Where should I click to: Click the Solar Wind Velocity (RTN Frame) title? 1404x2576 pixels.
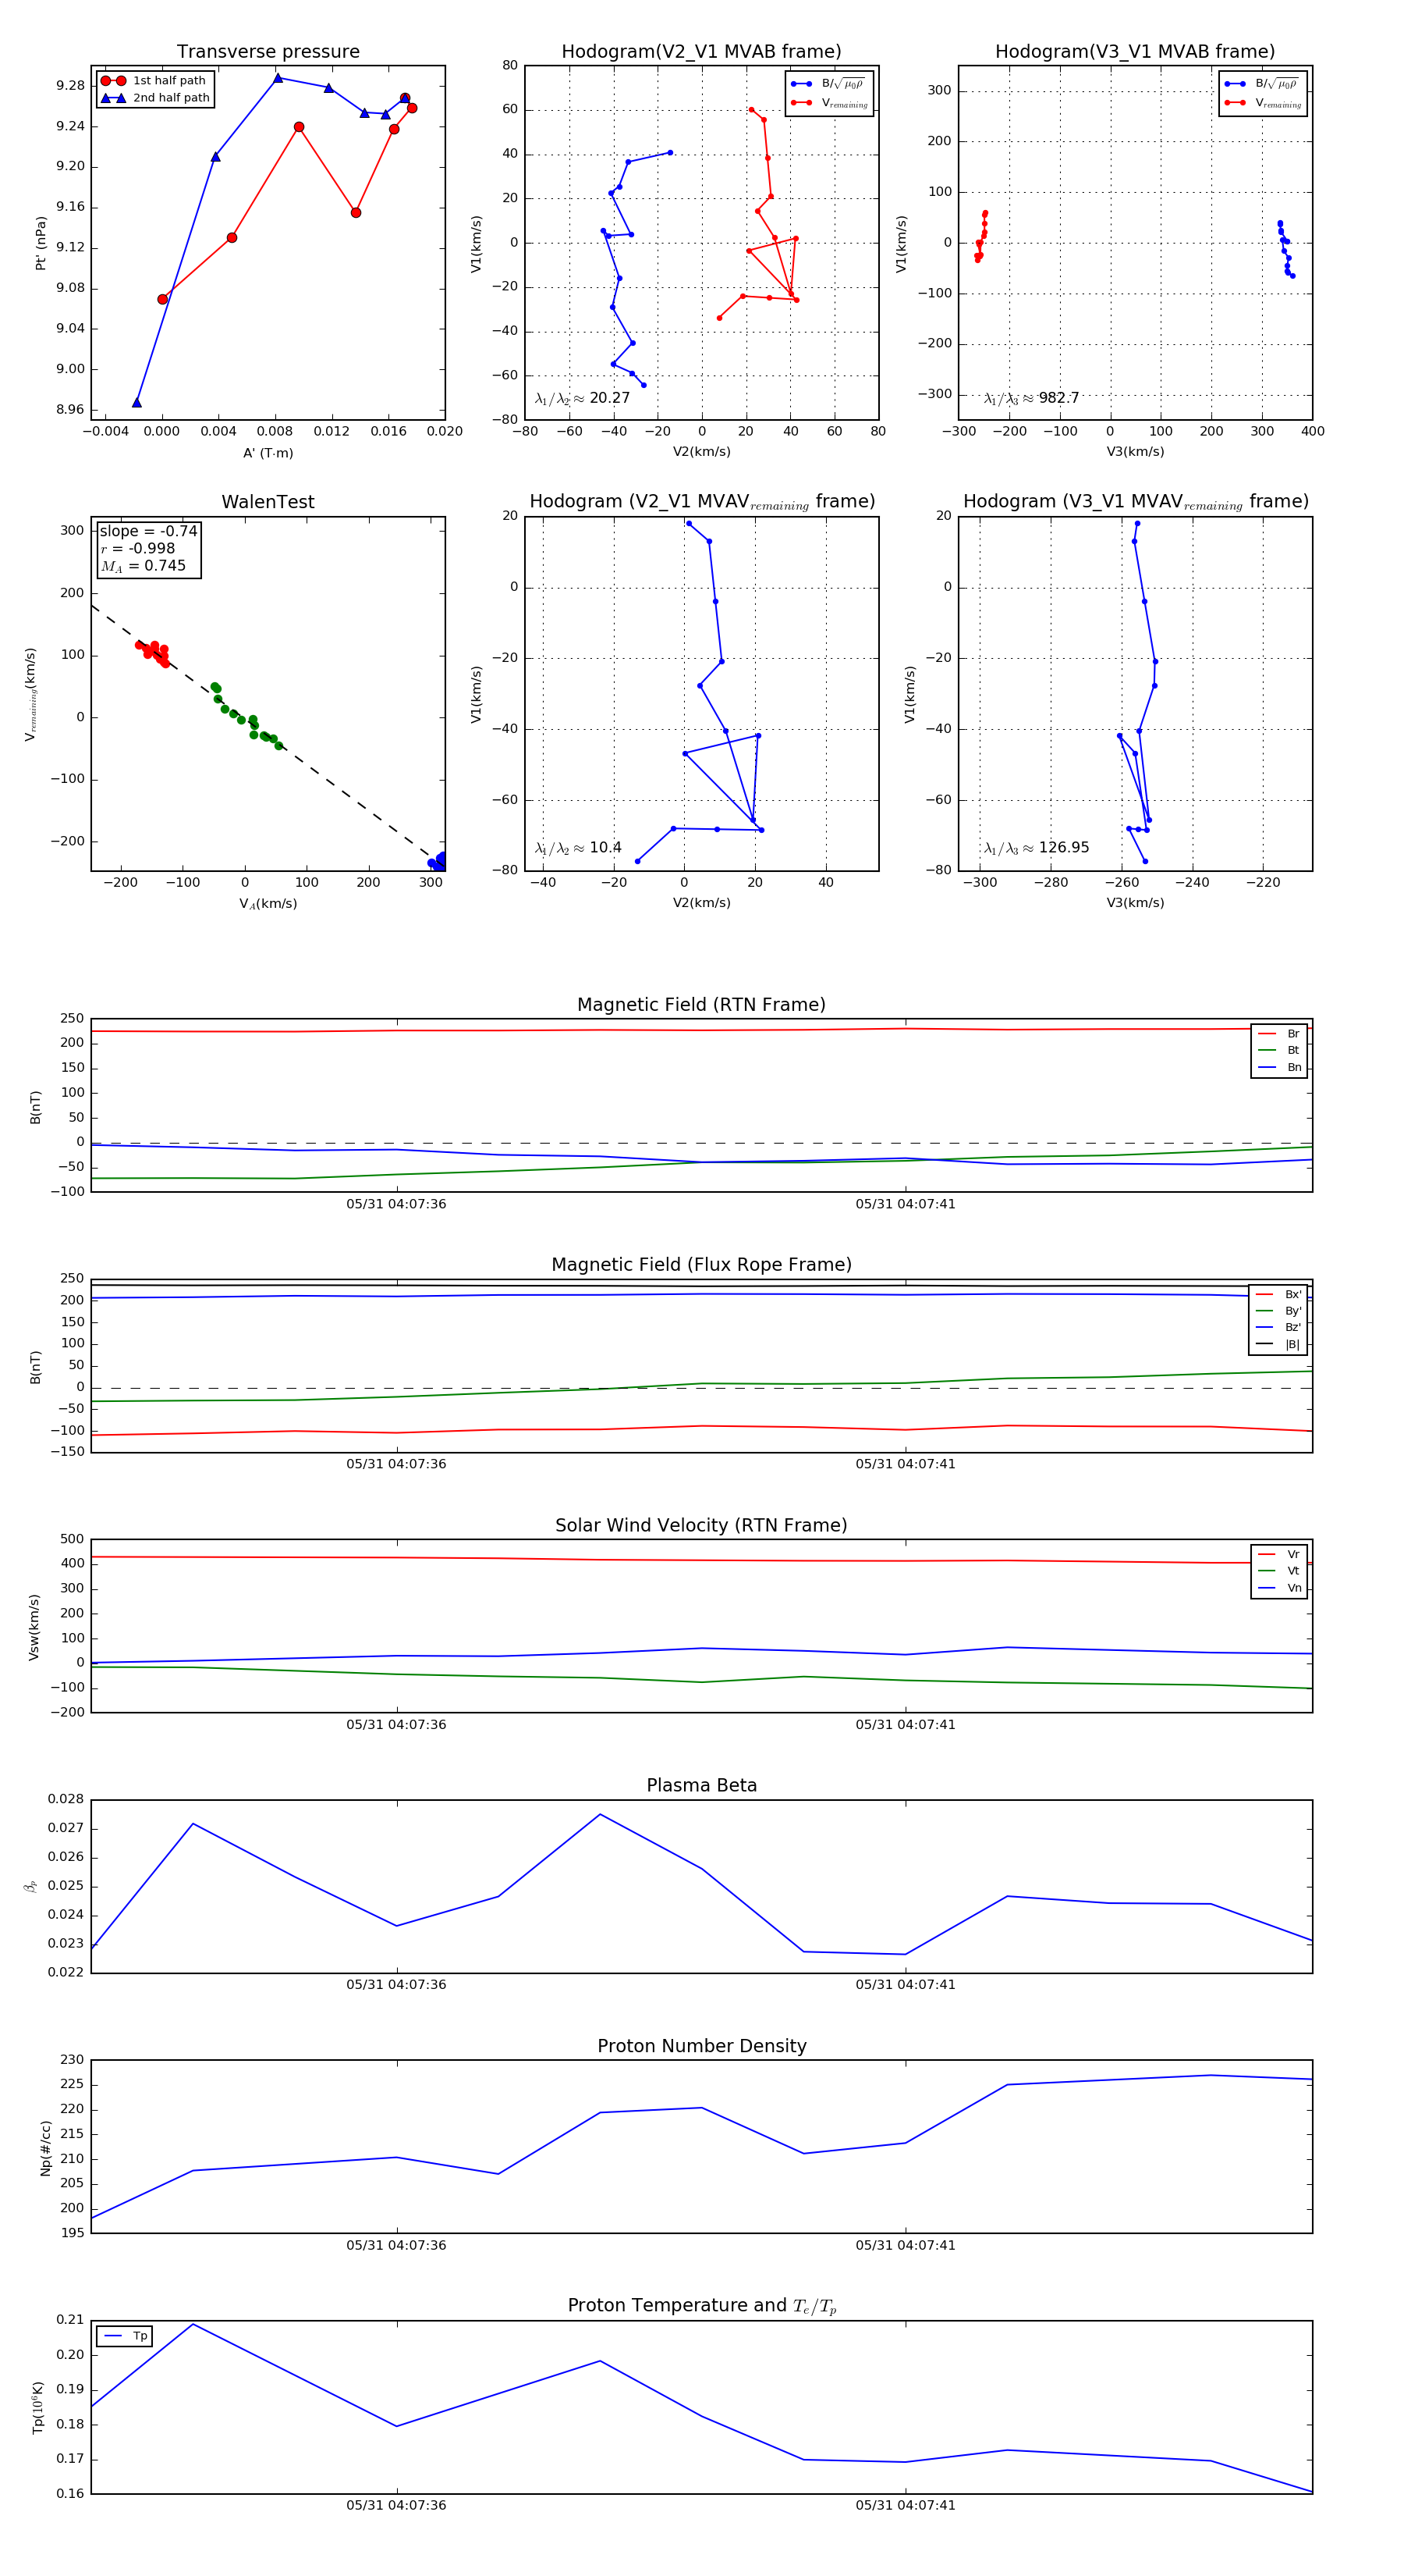click(x=701, y=1525)
